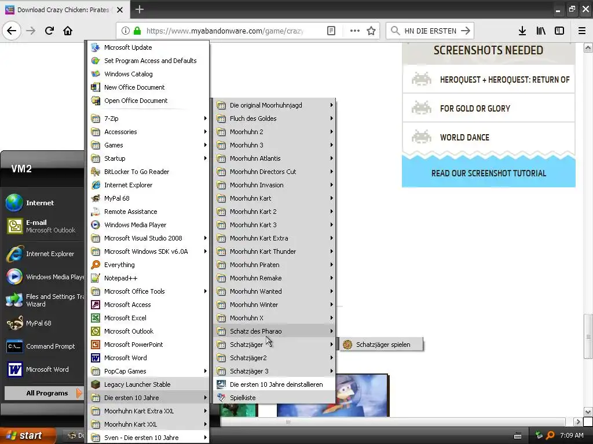Open E-mail Microsoft Outlook pinned entry
Screen dimensions: 593x444
pyautogui.click(x=44, y=226)
